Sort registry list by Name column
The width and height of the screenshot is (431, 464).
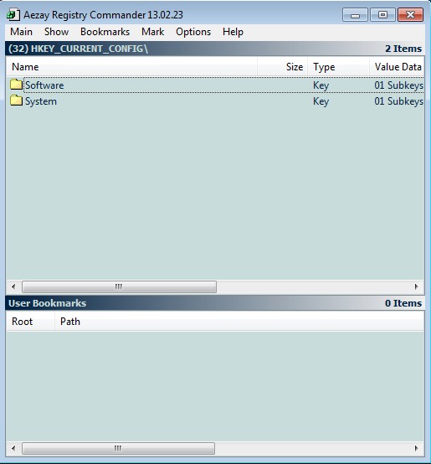coord(132,67)
